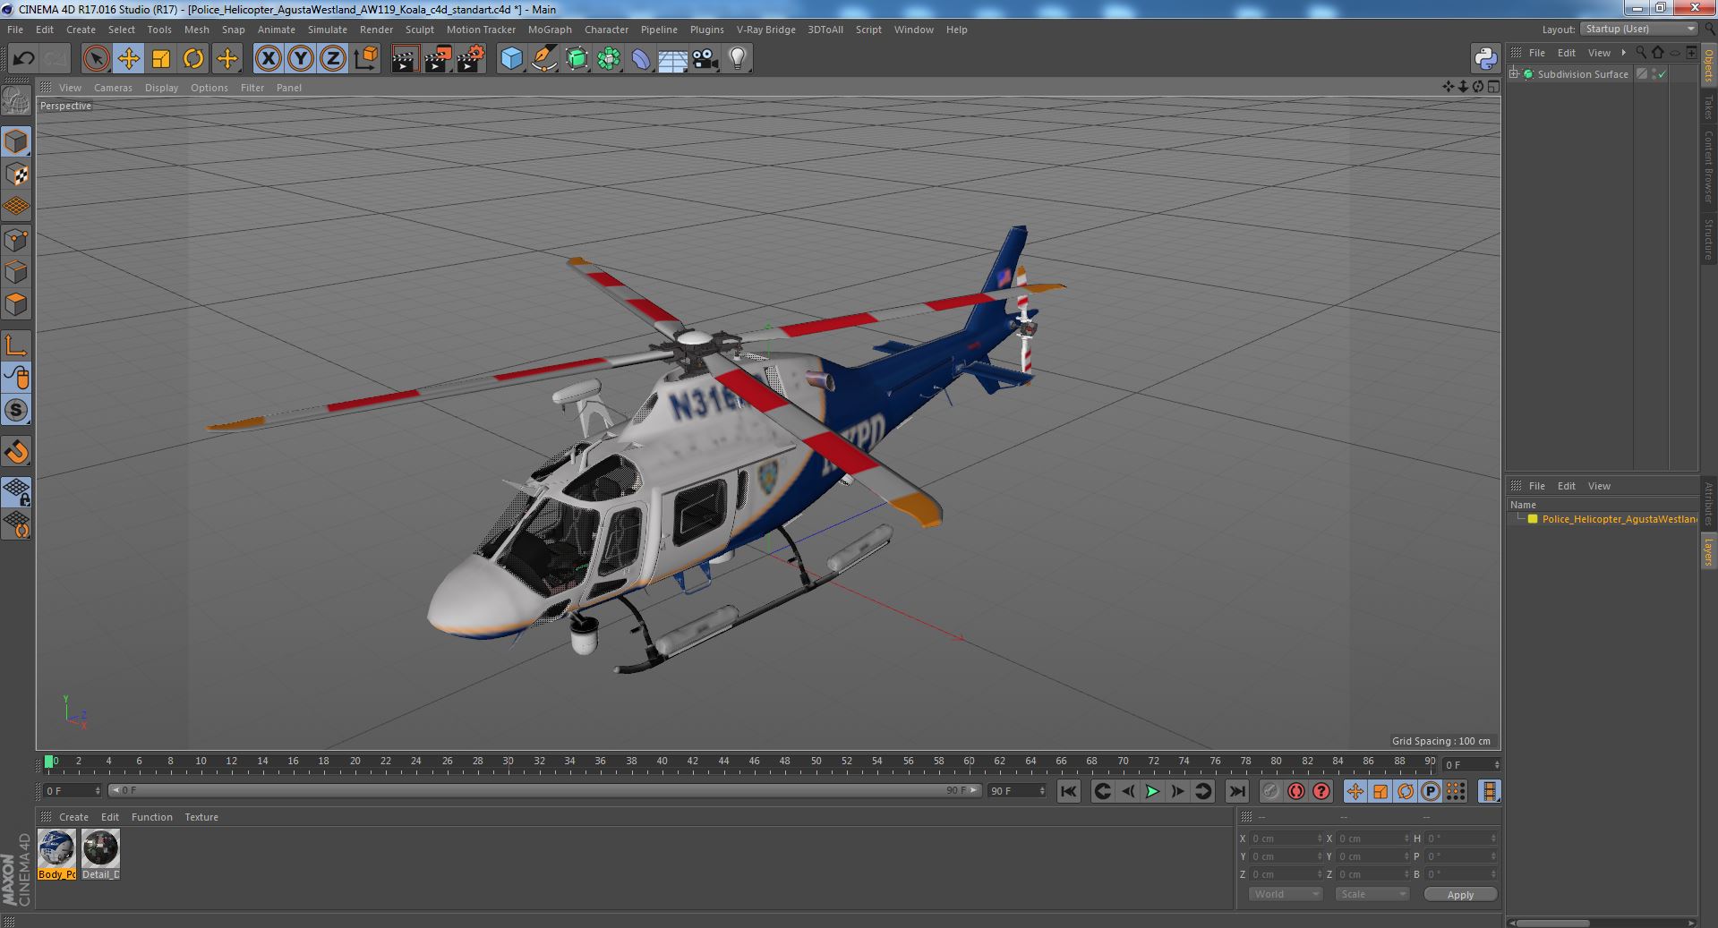The image size is (1718, 928).
Task: Open the Simulate menu
Action: pos(327,30)
